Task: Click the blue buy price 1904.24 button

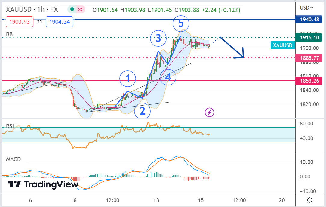Action: pyautogui.click(x=59, y=22)
